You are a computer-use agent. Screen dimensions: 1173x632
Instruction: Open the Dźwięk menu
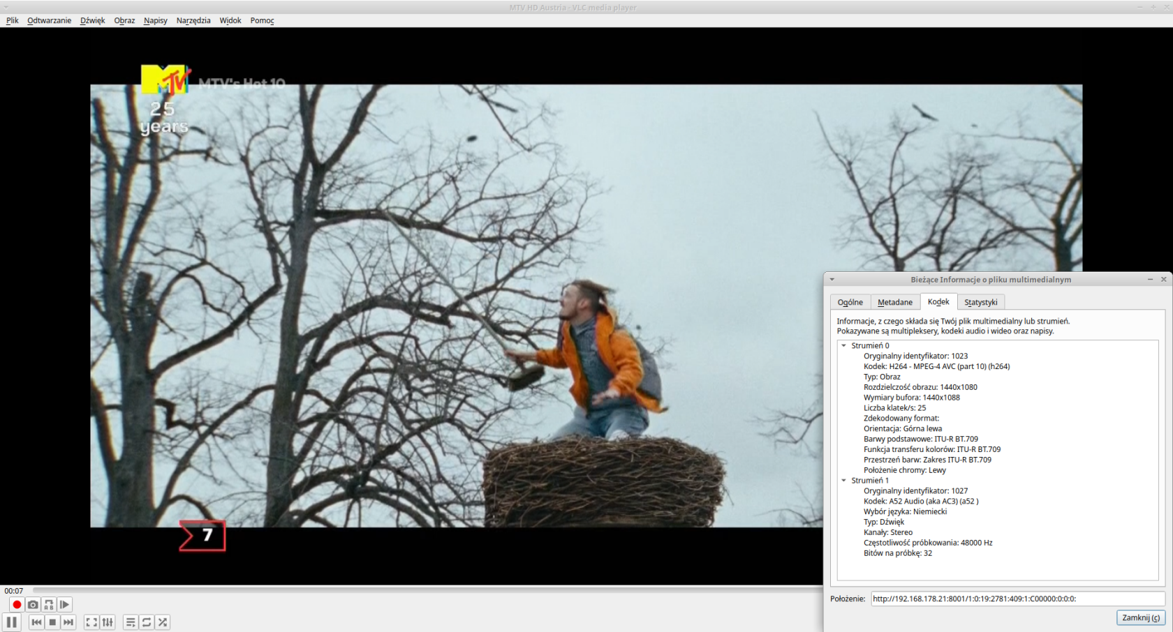click(x=93, y=20)
